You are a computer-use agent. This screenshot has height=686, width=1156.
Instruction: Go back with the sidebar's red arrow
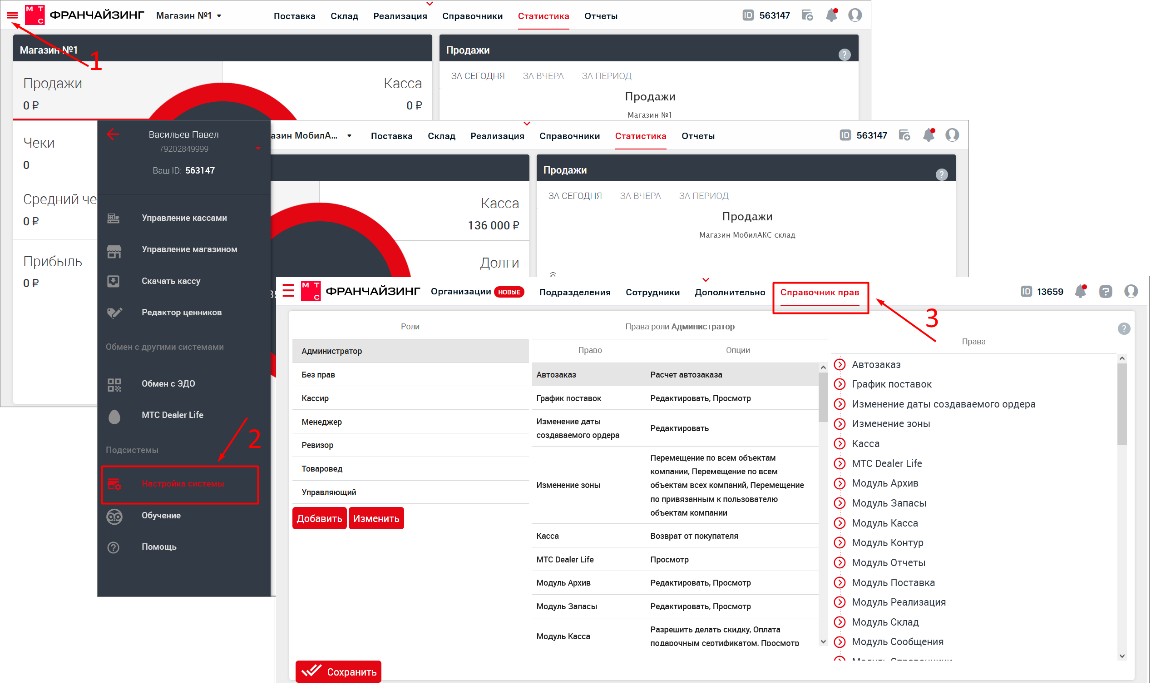tap(113, 134)
